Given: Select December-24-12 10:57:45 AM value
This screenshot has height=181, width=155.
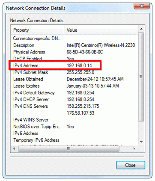Looking at the screenshot, I should (x=95, y=79).
